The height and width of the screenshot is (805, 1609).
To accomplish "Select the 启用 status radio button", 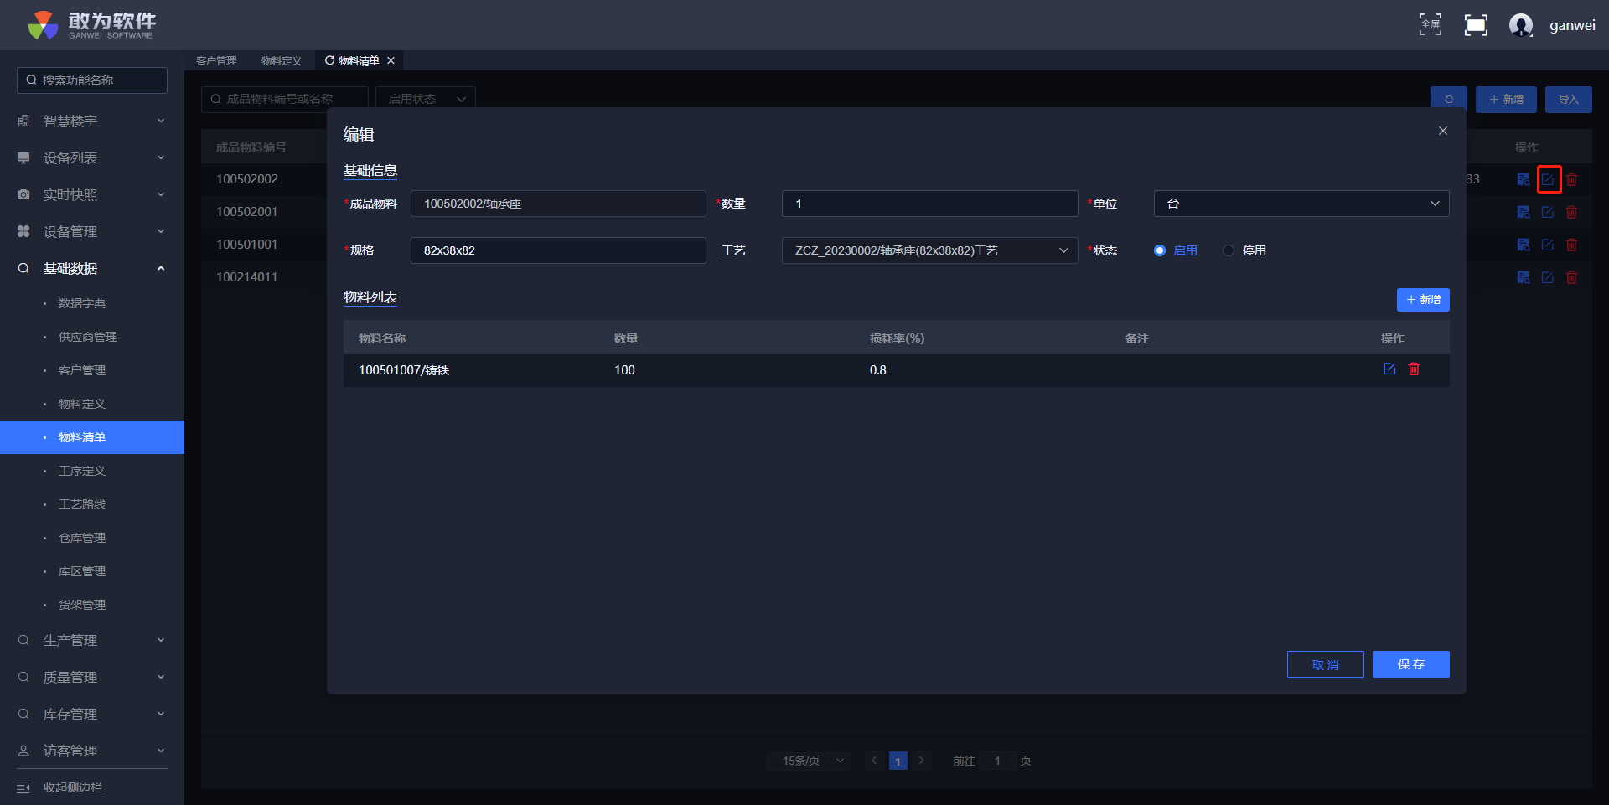I will (x=1160, y=250).
